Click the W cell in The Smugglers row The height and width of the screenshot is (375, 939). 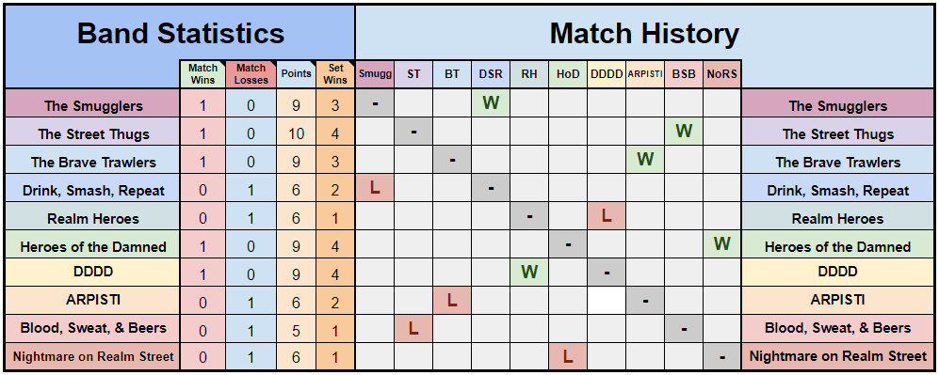click(491, 103)
